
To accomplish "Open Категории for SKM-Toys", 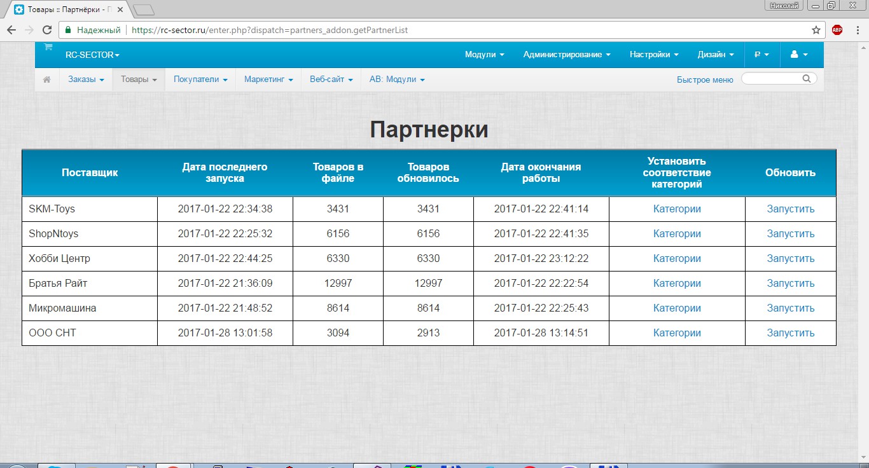I will (x=677, y=209).
